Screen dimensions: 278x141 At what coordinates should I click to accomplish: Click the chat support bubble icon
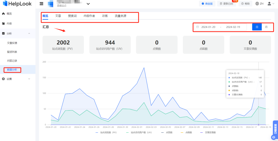point(273,137)
